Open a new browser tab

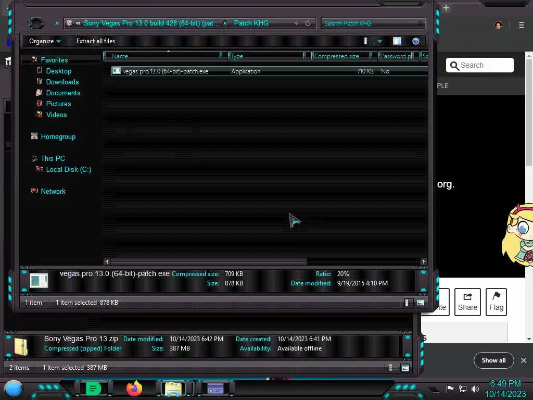pyautogui.click(x=446, y=8)
